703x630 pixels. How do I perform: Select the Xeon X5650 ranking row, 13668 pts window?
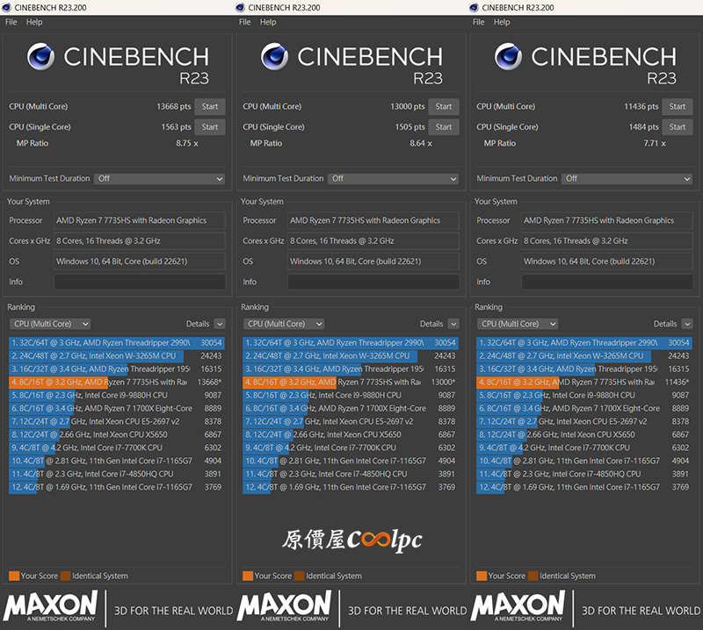(117, 435)
